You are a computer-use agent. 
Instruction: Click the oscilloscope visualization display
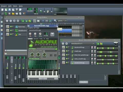click(x=60, y=11)
